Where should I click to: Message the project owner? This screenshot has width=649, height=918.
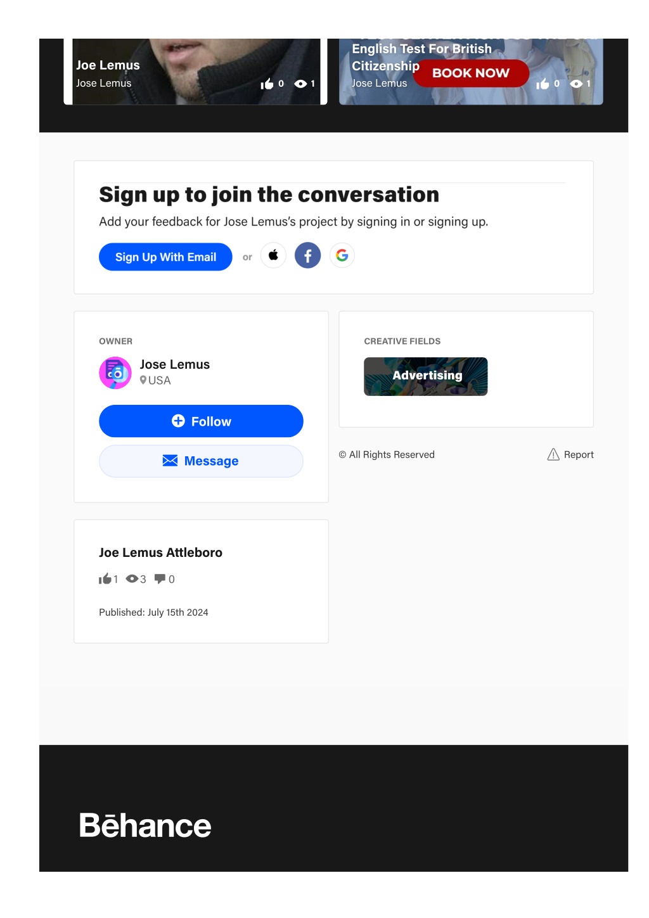201,461
